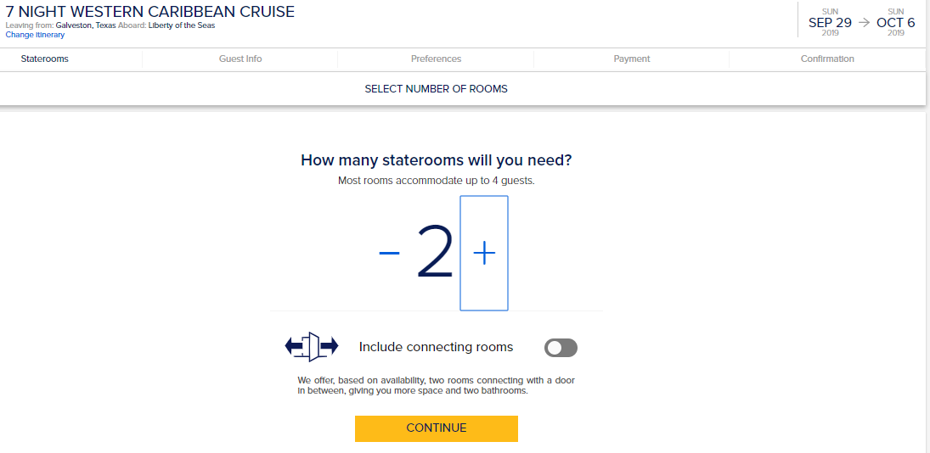The height and width of the screenshot is (453, 930).
Task: Click the connecting rooms door icon
Action: click(x=312, y=346)
